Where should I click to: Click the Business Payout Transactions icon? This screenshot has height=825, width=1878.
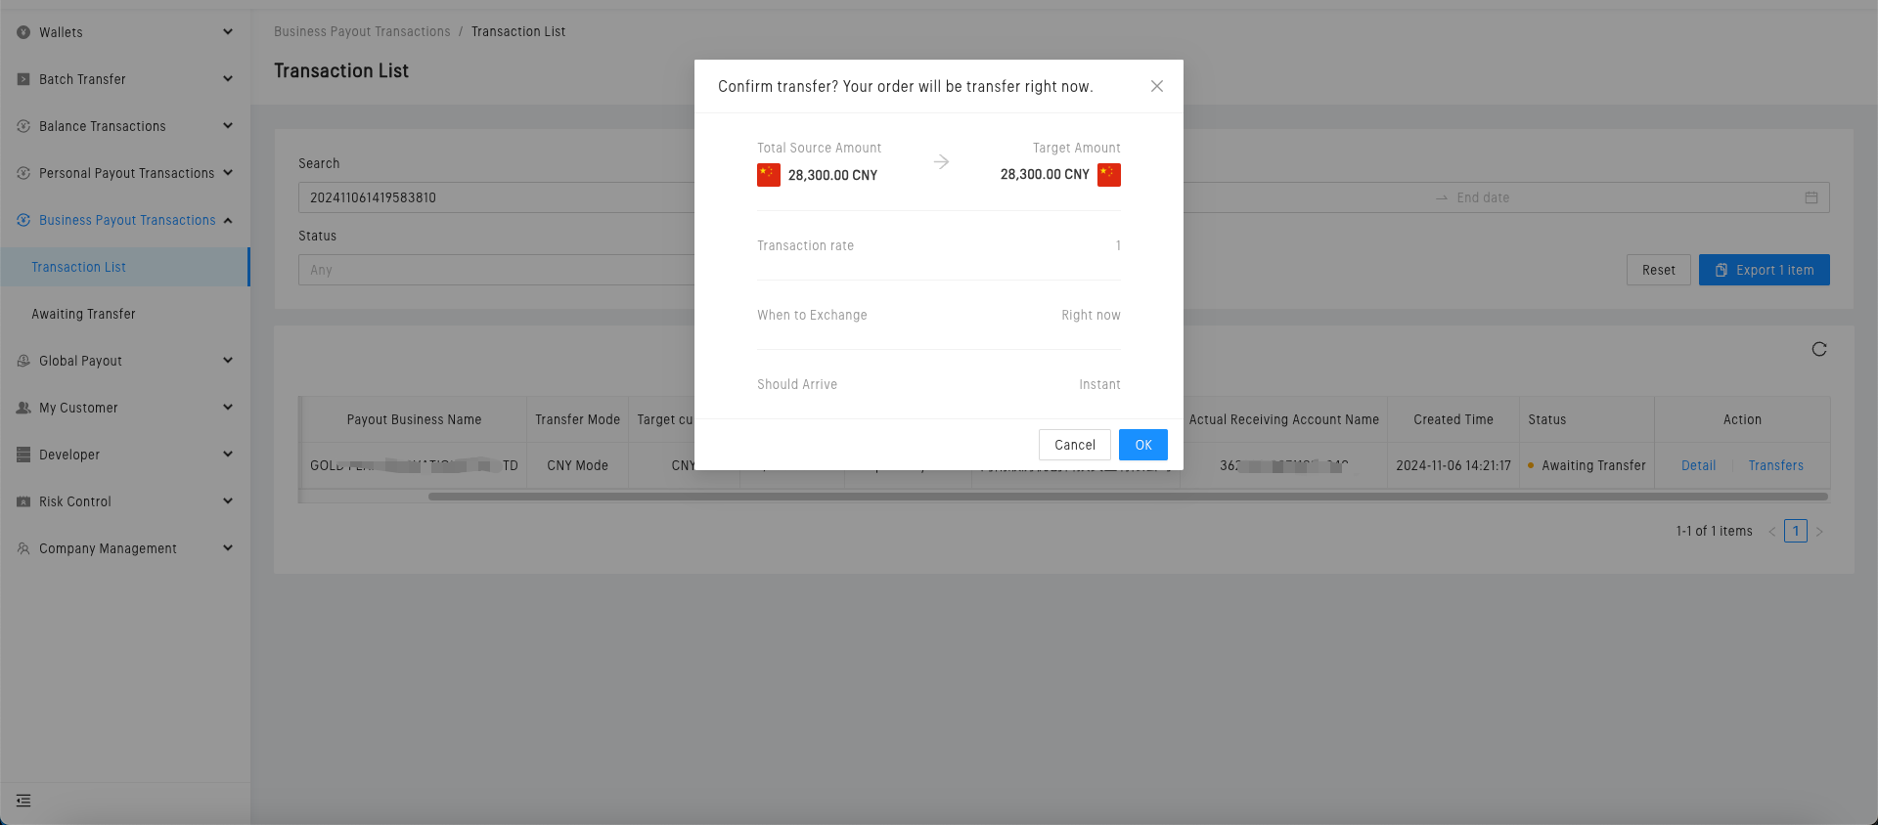(23, 220)
